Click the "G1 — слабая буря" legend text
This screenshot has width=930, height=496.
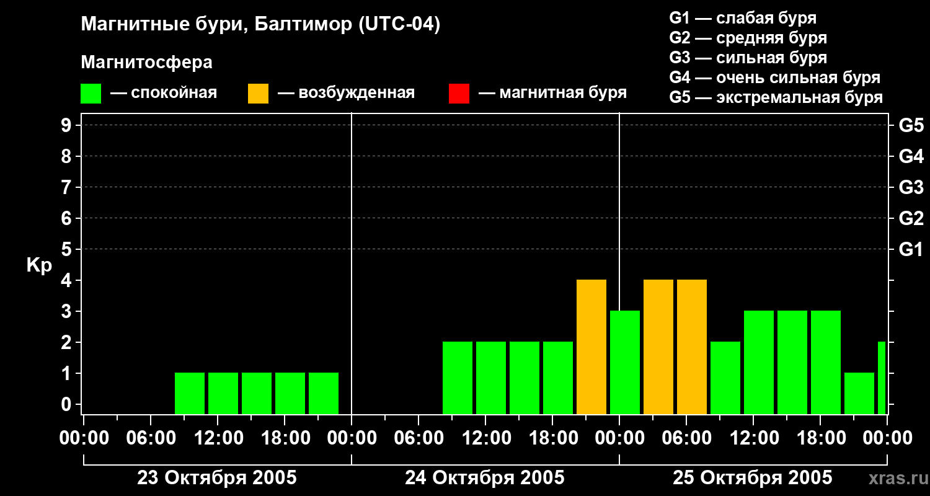pyautogui.click(x=743, y=18)
